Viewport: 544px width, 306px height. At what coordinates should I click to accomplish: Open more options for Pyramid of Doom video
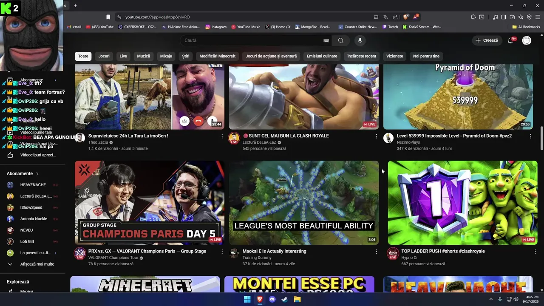(530, 136)
